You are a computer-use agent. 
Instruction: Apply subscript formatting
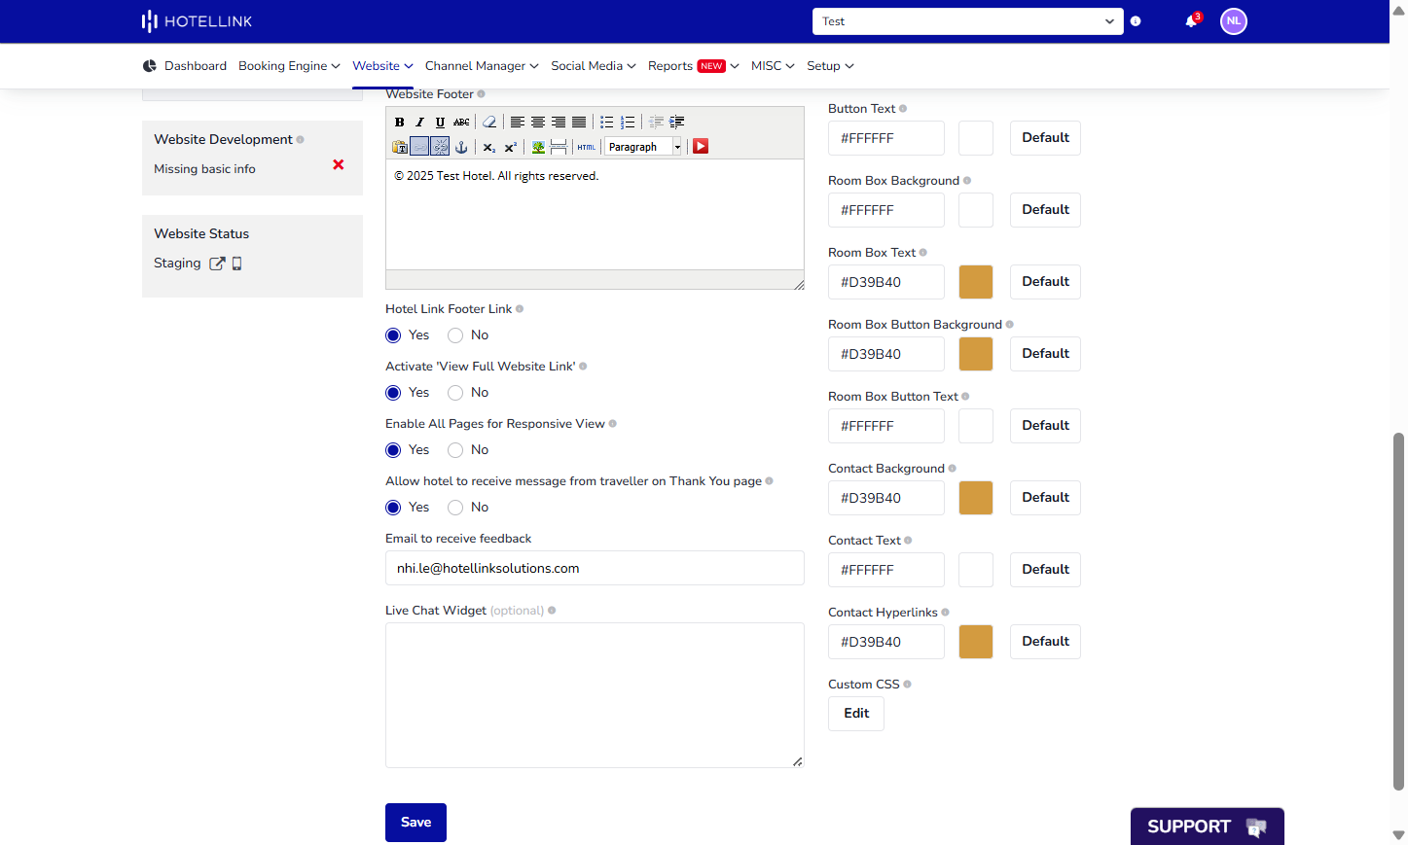[x=489, y=147]
